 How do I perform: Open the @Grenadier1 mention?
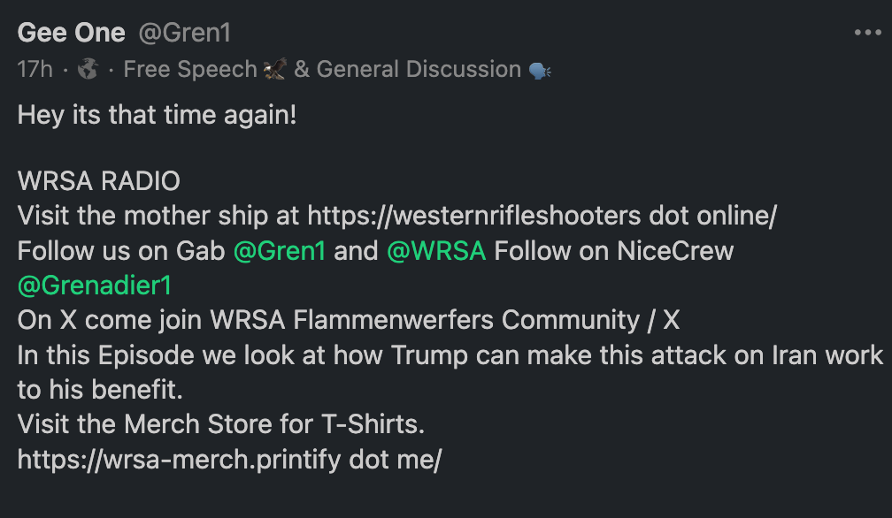point(95,286)
